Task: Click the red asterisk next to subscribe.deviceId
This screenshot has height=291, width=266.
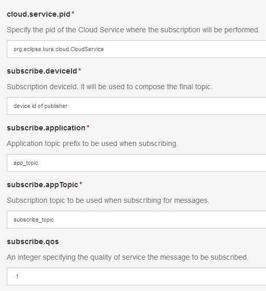Action: tap(80, 70)
